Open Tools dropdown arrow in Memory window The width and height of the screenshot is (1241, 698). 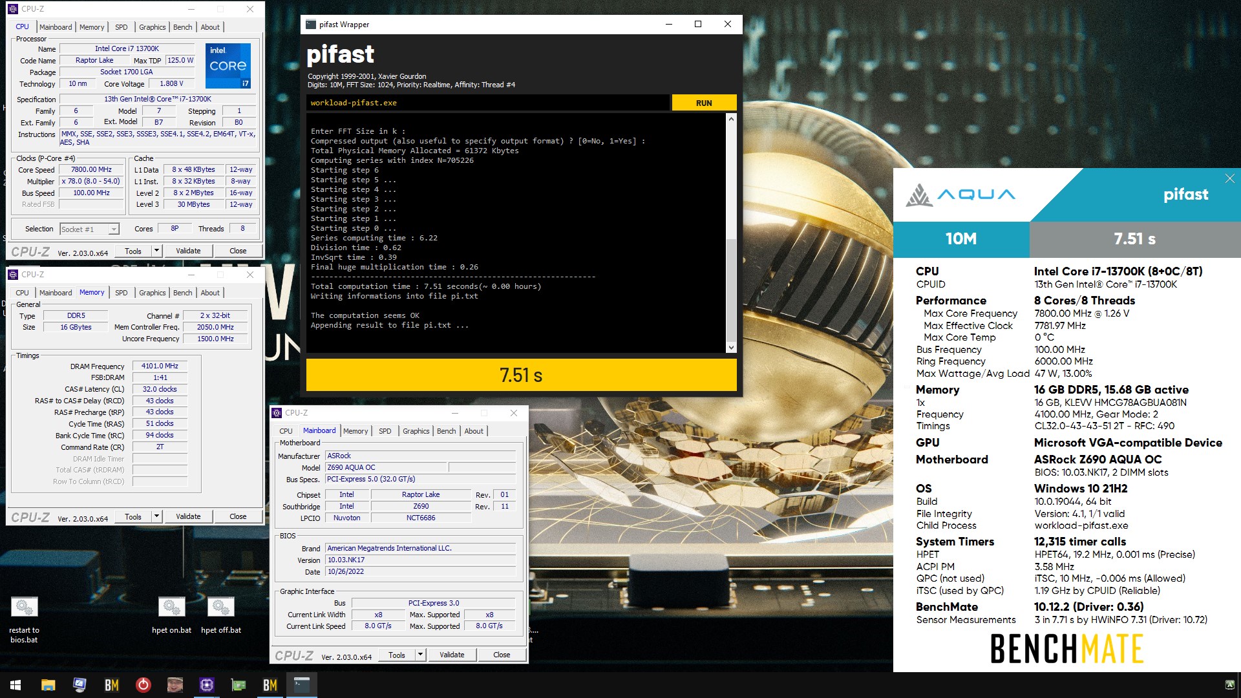pos(156,516)
